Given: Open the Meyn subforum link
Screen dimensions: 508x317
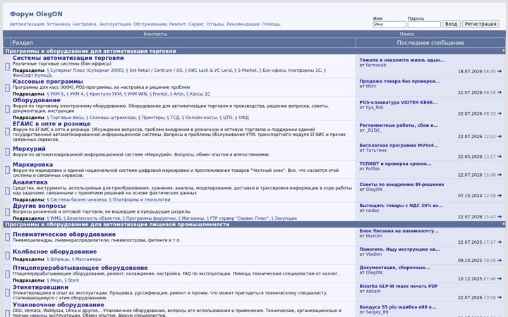Looking at the screenshot, I should [x=54, y=280].
